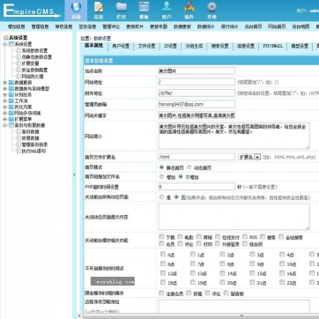This screenshot has height=319, width=319.
Task: Switch to the FTP/EMAIL tab
Action: (272, 46)
